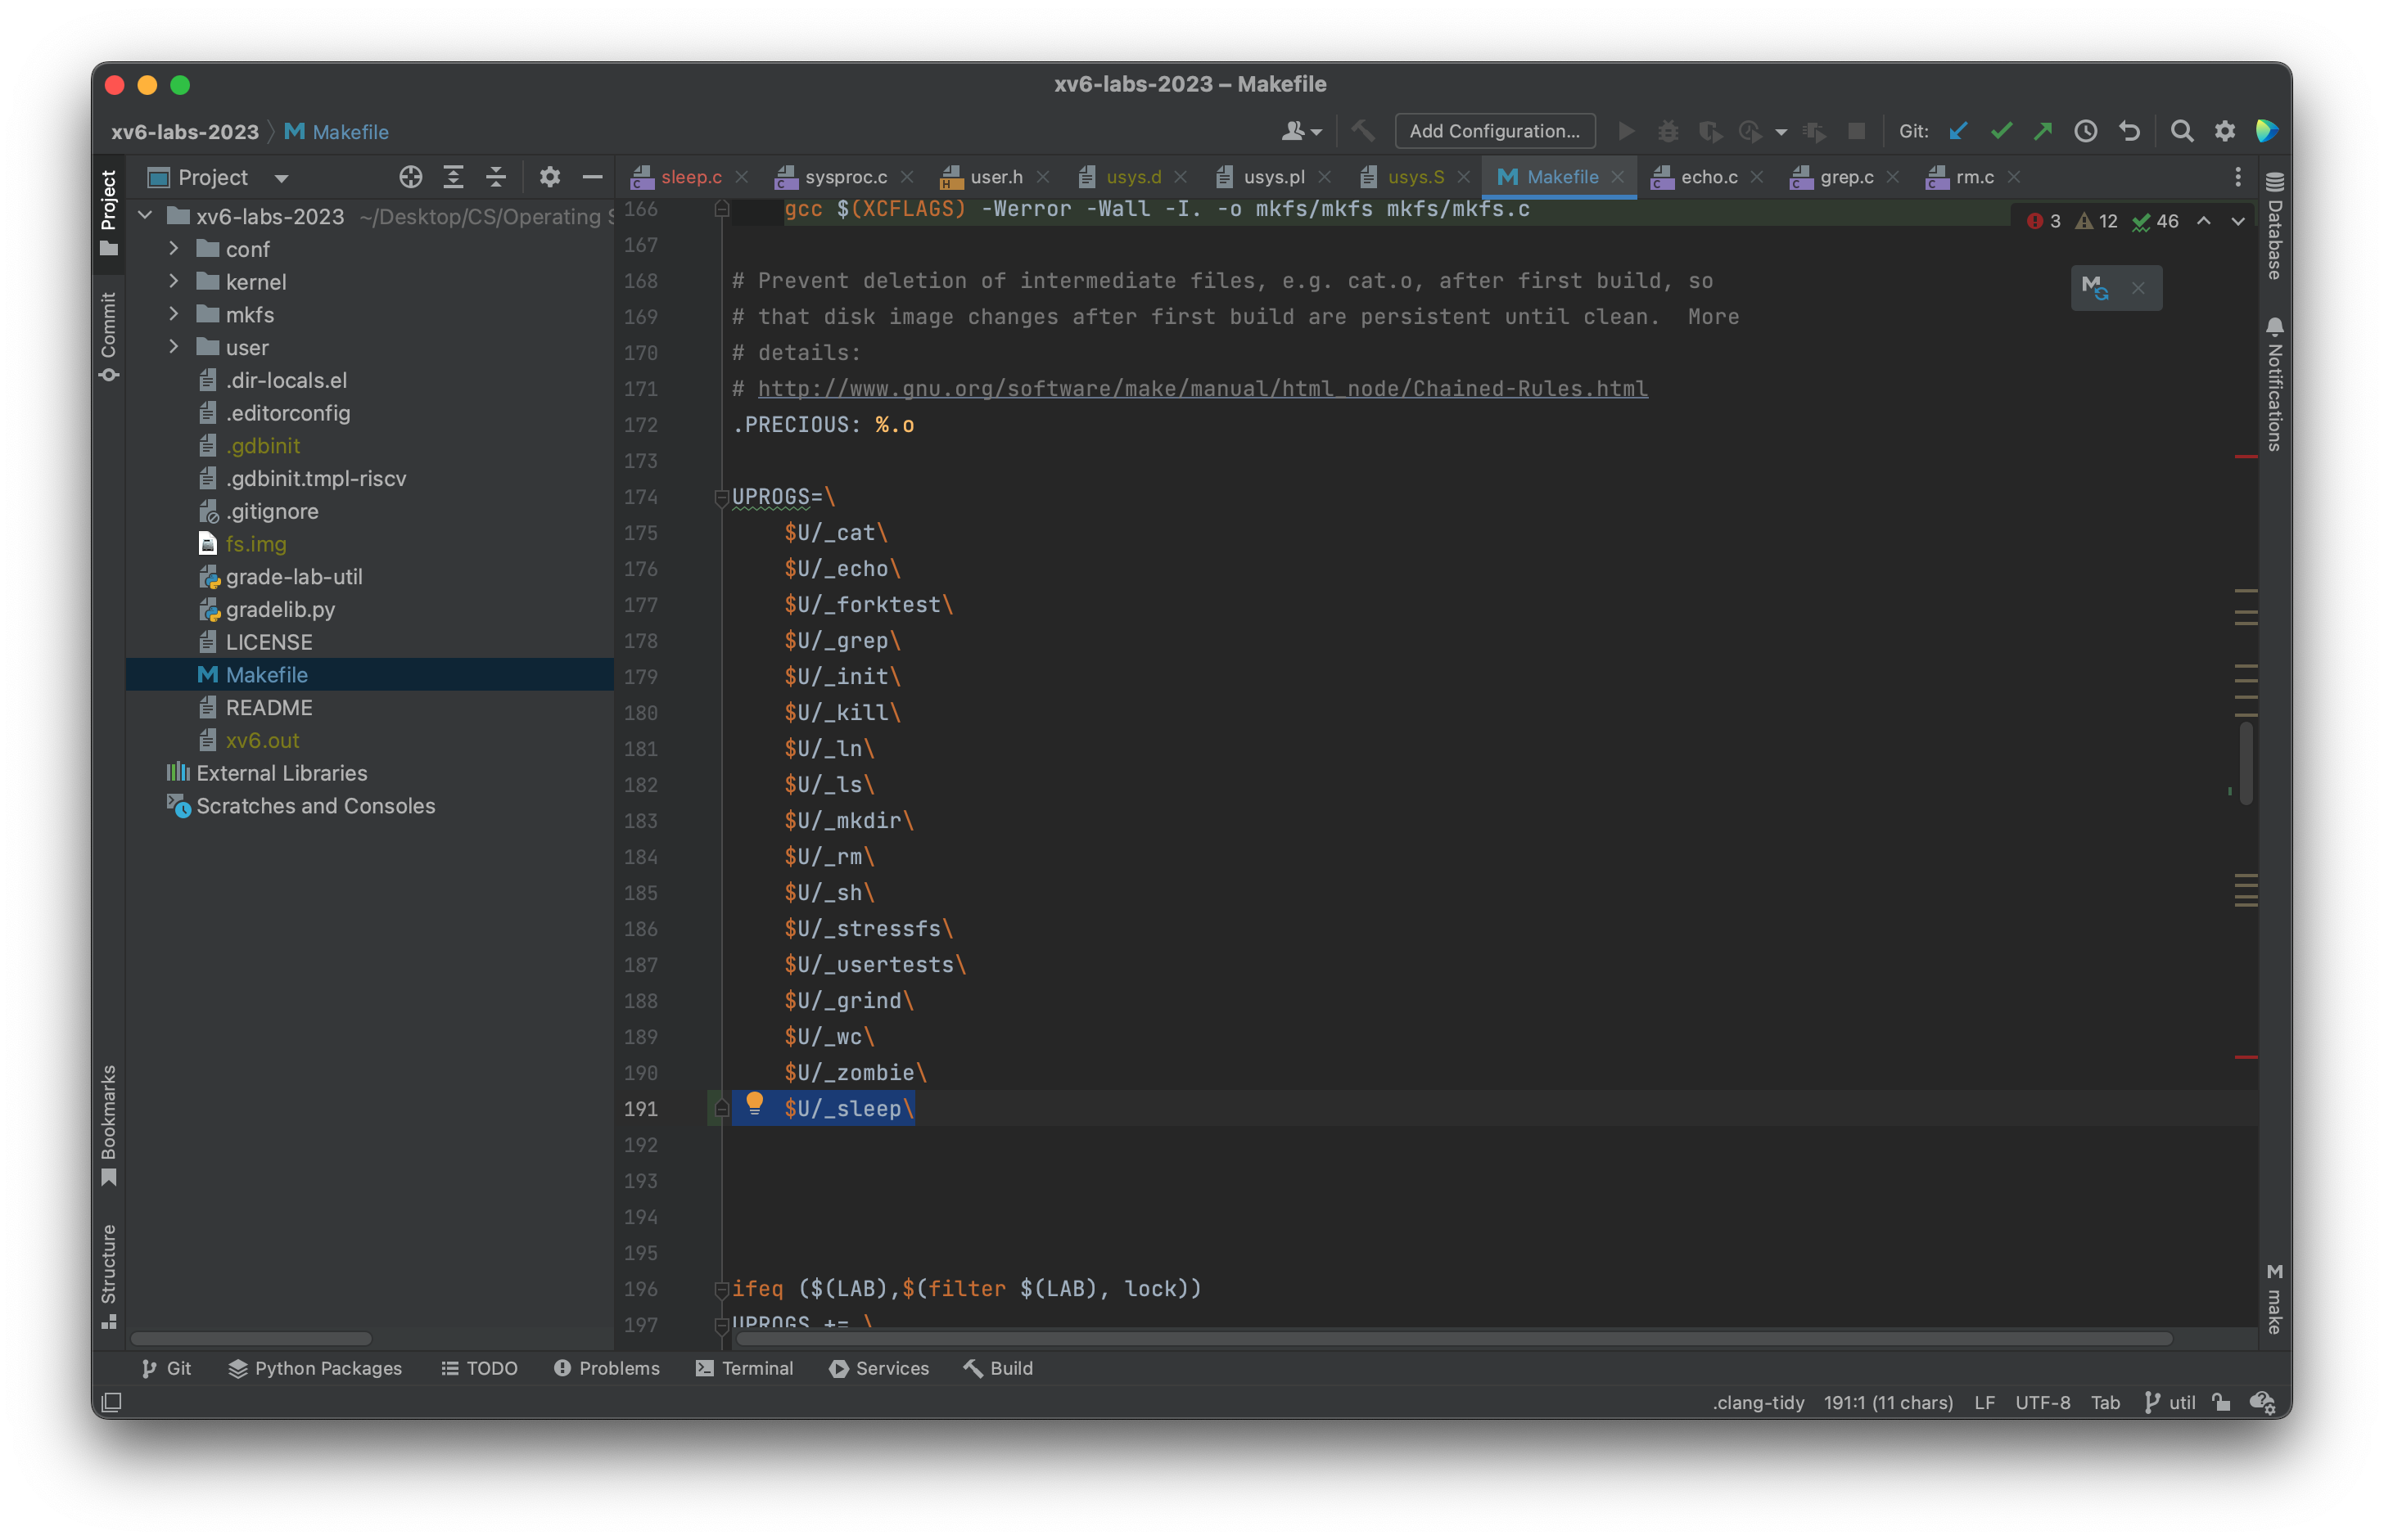Open IDE settings using the gear icon

(x=2225, y=130)
